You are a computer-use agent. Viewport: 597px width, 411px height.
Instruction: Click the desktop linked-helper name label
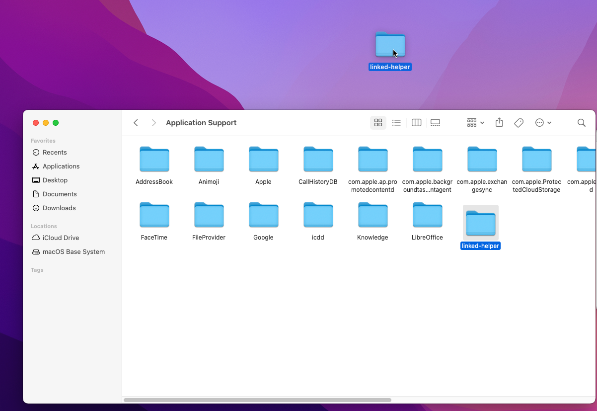click(x=390, y=67)
